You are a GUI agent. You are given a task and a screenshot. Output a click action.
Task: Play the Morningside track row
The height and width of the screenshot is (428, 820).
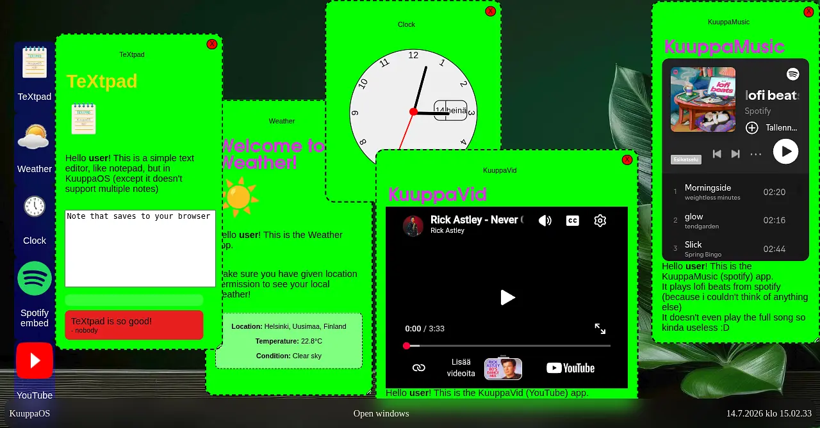point(735,192)
